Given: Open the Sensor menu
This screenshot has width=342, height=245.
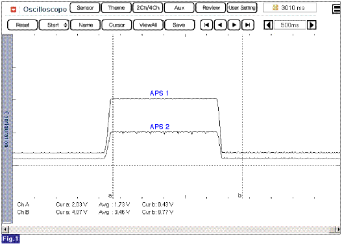Looking at the screenshot, I should (x=85, y=8).
